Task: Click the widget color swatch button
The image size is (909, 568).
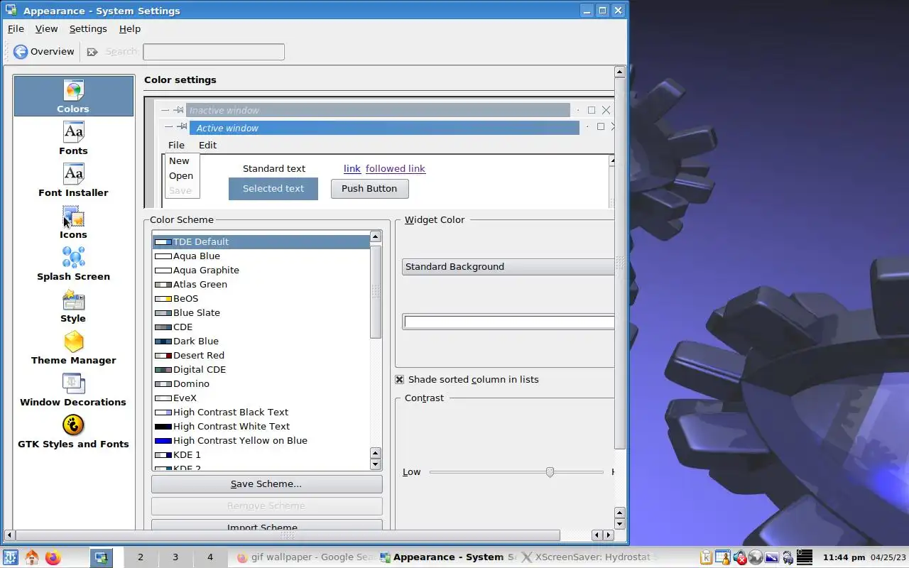Action: click(509, 322)
